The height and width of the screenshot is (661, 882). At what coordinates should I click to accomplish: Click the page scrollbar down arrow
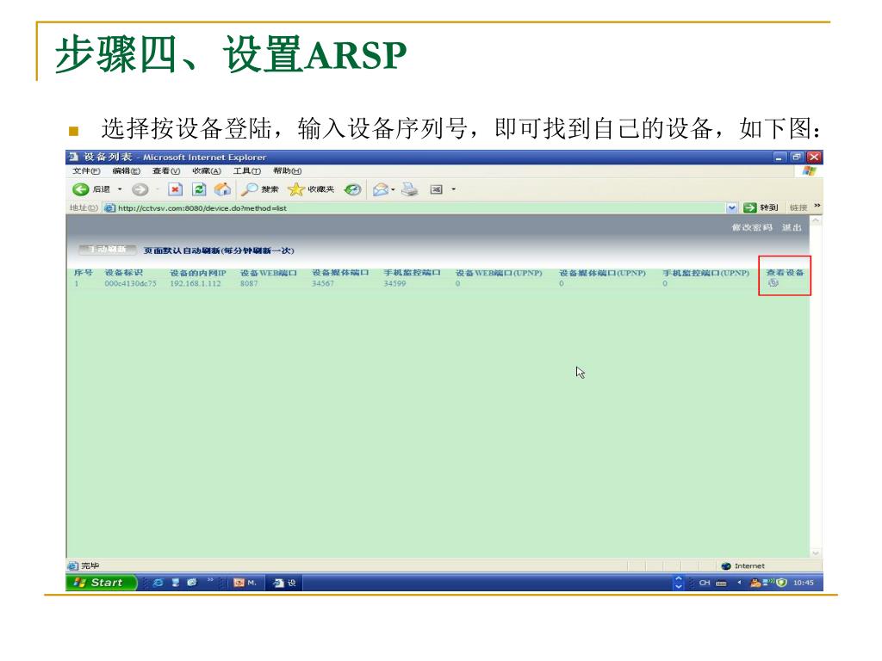[816, 553]
